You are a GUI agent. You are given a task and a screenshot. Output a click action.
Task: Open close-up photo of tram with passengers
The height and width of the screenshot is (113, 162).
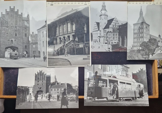click(116, 85)
